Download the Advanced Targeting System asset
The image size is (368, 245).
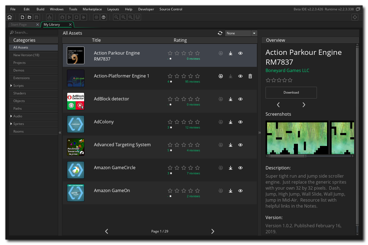pos(231,145)
